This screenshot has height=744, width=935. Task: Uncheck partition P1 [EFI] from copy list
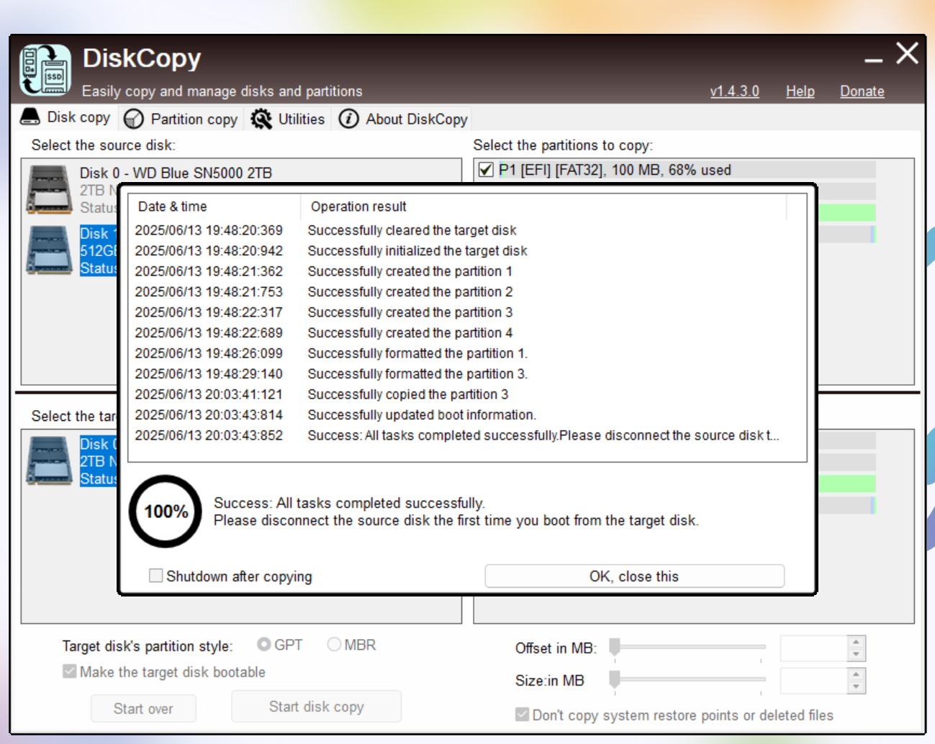point(484,170)
